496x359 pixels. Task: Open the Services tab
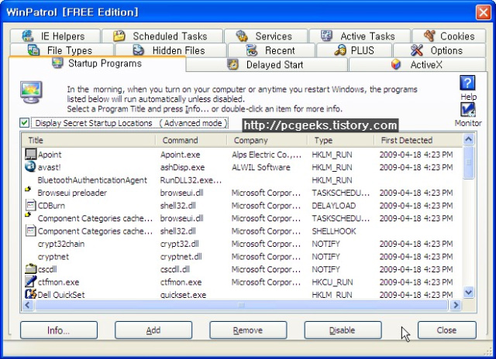[x=266, y=36]
